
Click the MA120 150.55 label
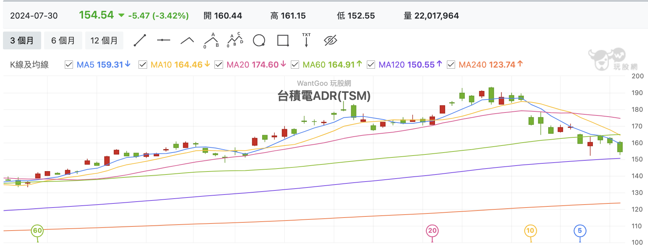pos(410,65)
